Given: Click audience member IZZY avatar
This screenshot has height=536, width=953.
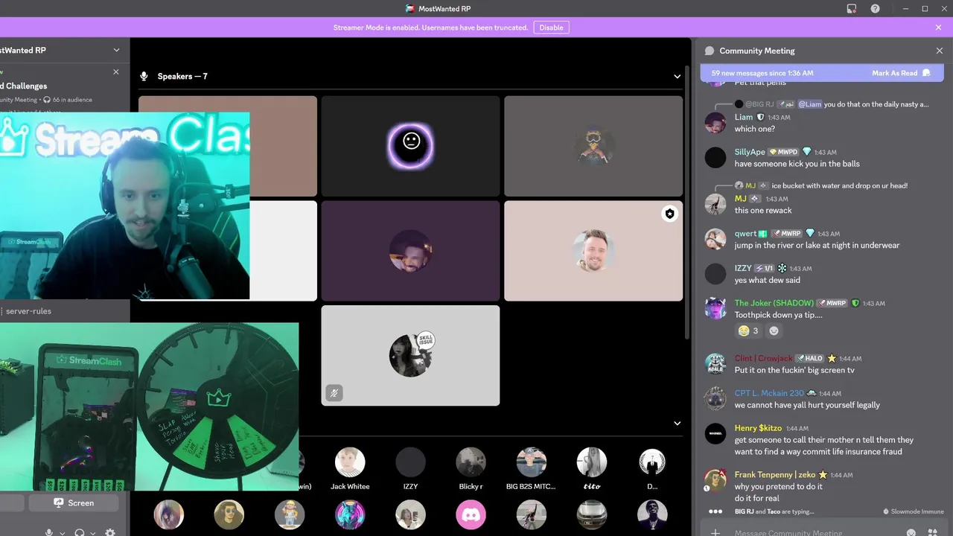Looking at the screenshot, I should tap(410, 462).
